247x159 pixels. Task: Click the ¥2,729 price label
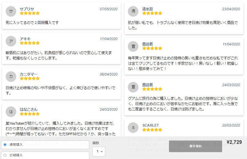234,142
